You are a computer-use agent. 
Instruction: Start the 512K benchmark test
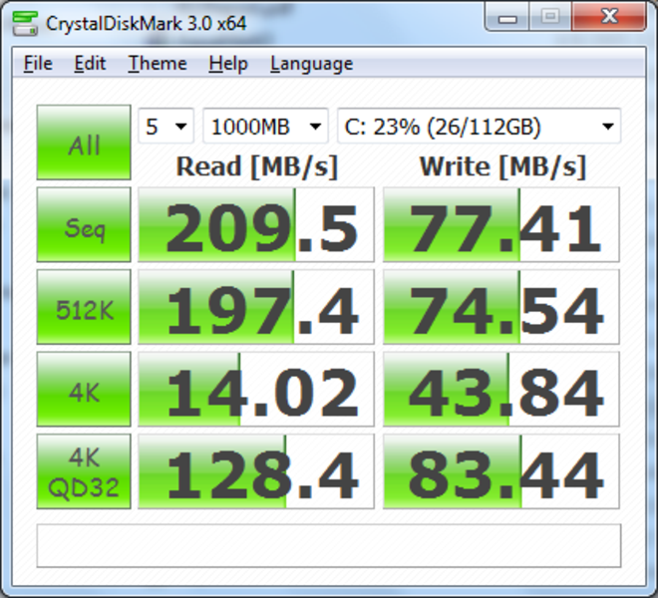point(84,307)
